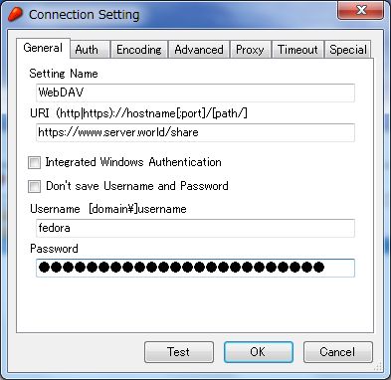Tick Don't save Username and Password
The height and width of the screenshot is (380, 391).
pyautogui.click(x=34, y=186)
